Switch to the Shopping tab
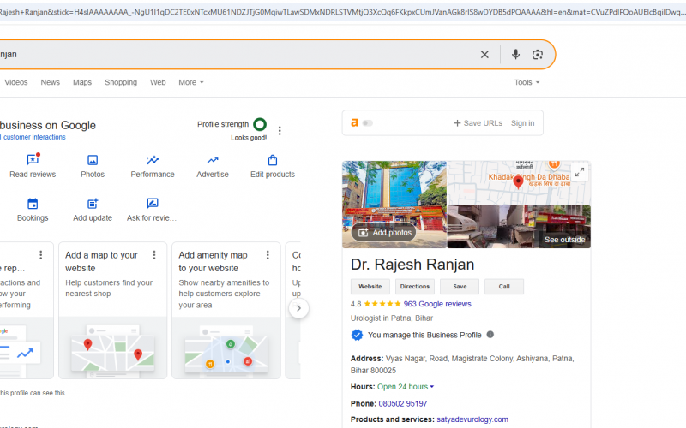This screenshot has width=686, height=428. point(121,82)
